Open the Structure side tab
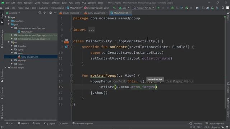The height and width of the screenshot is (129, 230). pos(2,76)
